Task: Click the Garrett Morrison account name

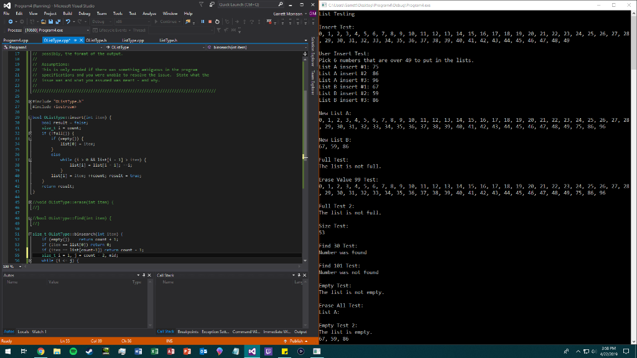Action: (287, 14)
